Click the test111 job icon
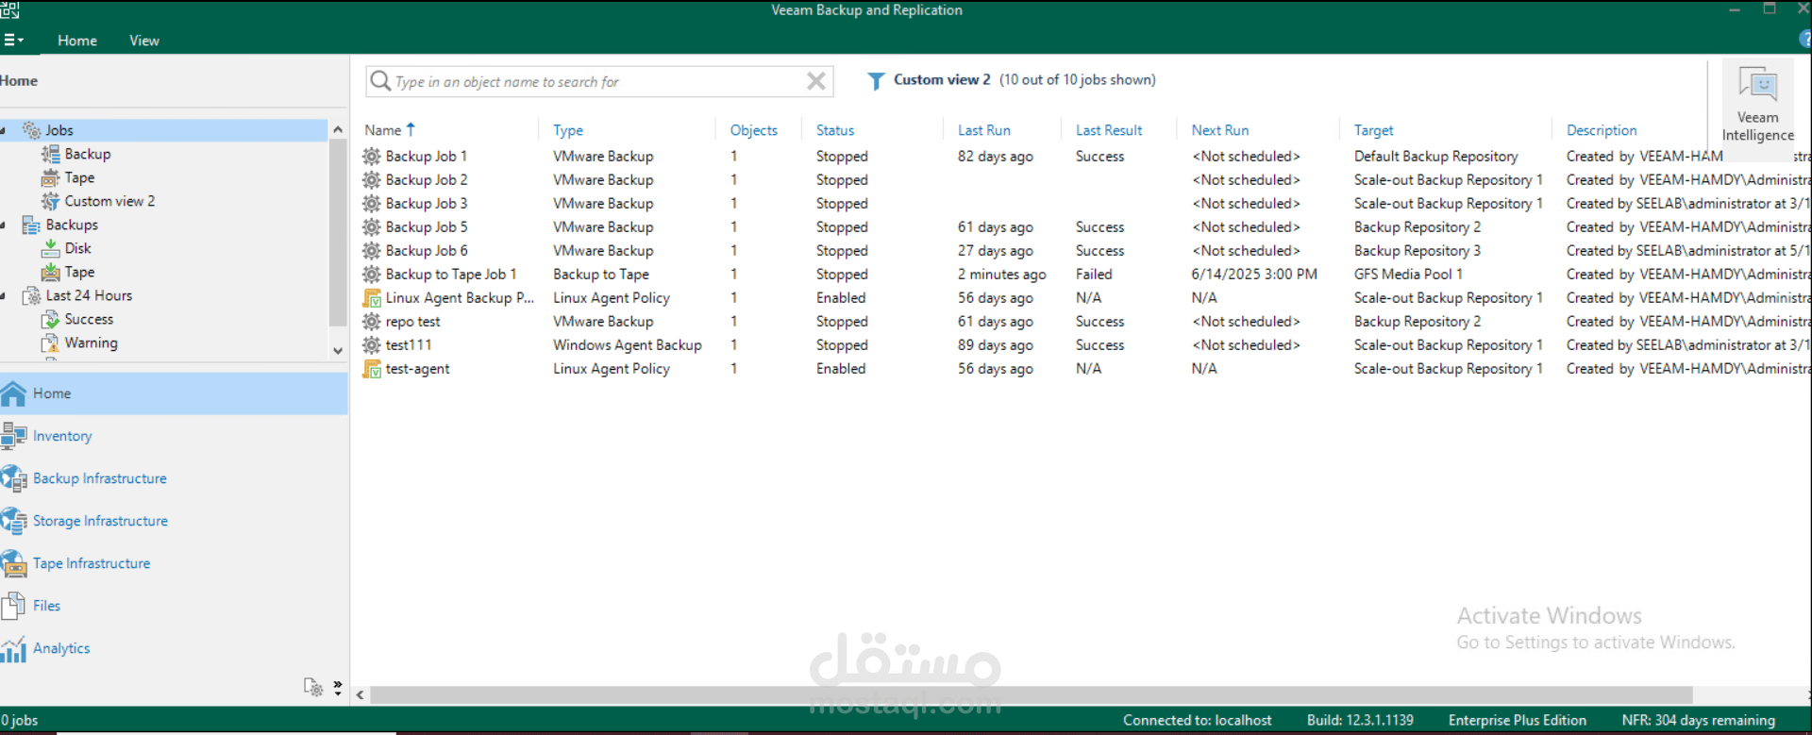Screen dimensions: 1812x735 [x=372, y=345]
